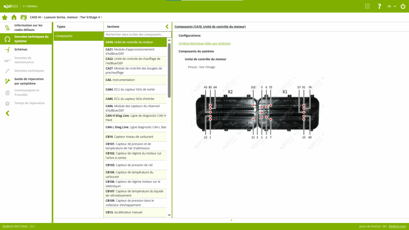The image size is (409, 230).
Task: Open the list menu icon in header
Action: [367, 6]
